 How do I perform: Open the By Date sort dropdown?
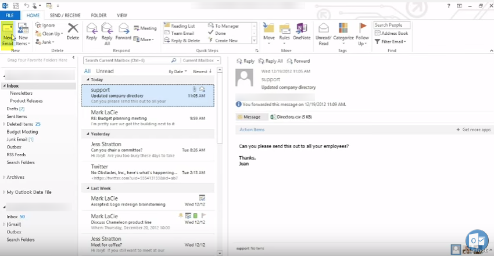click(177, 71)
